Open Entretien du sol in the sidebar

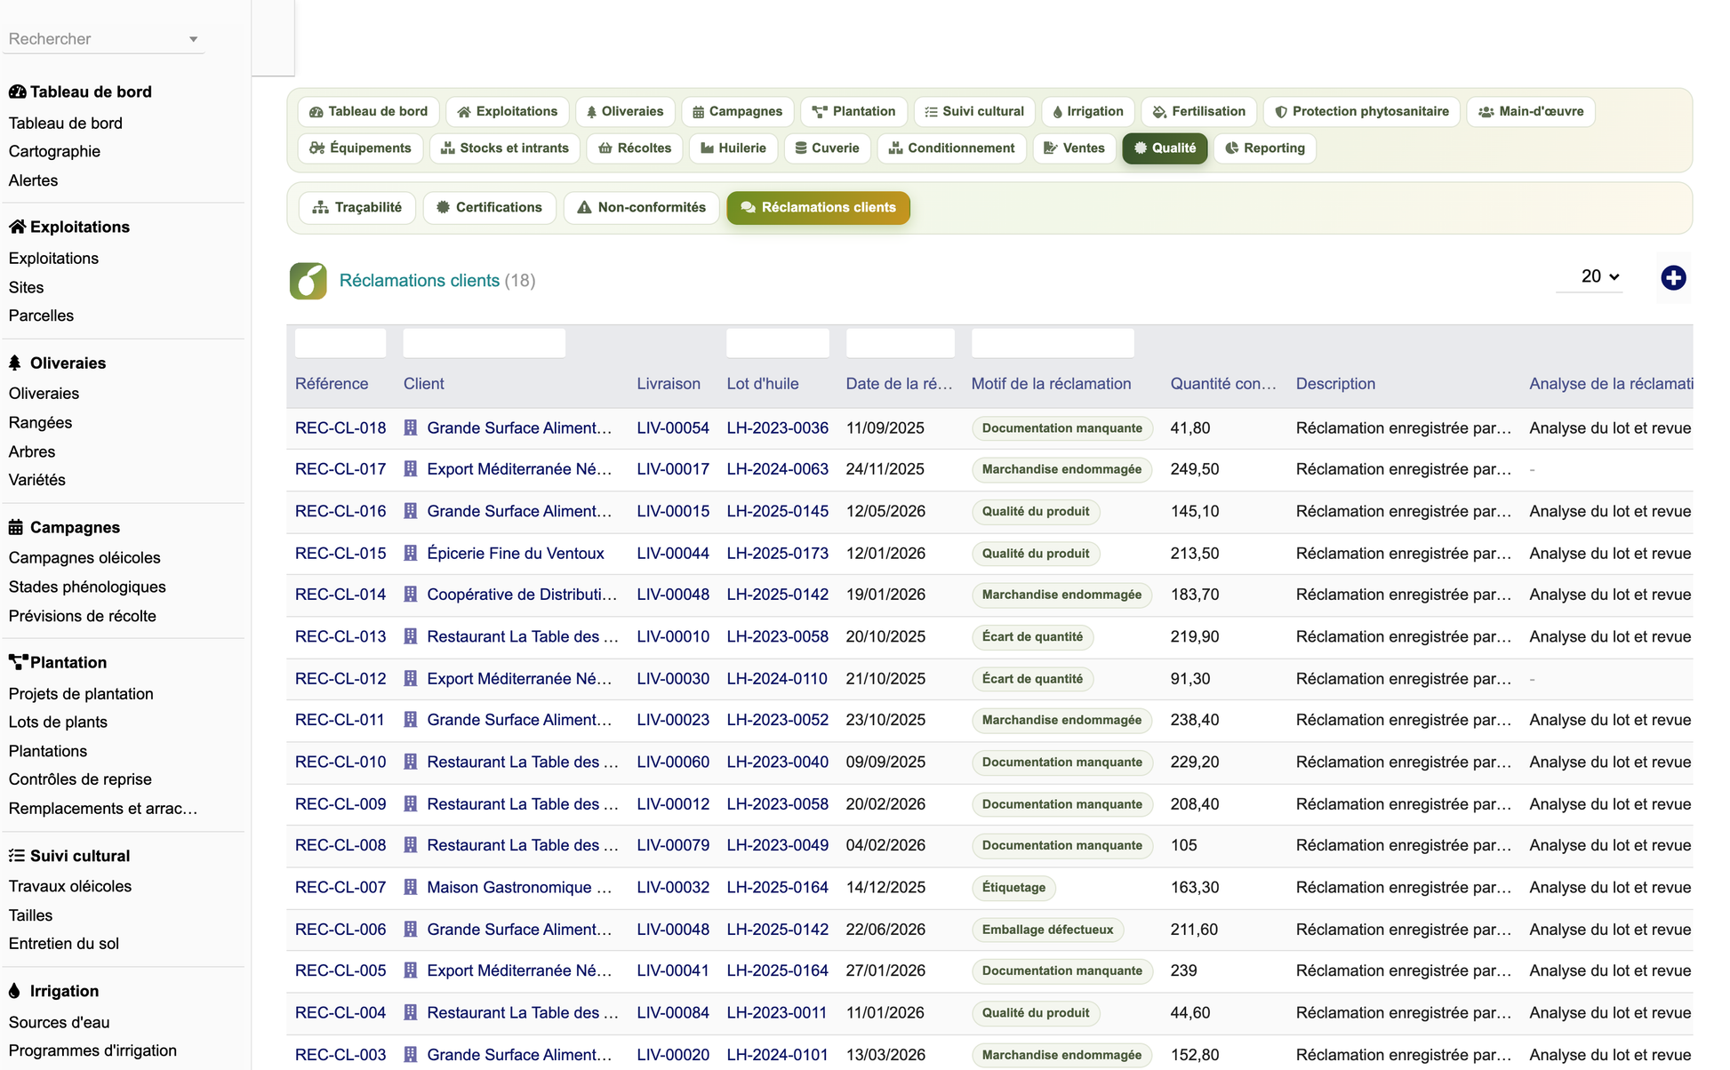click(64, 944)
